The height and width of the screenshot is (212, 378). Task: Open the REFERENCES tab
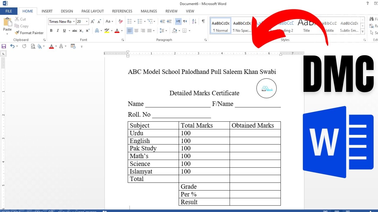coord(122,11)
